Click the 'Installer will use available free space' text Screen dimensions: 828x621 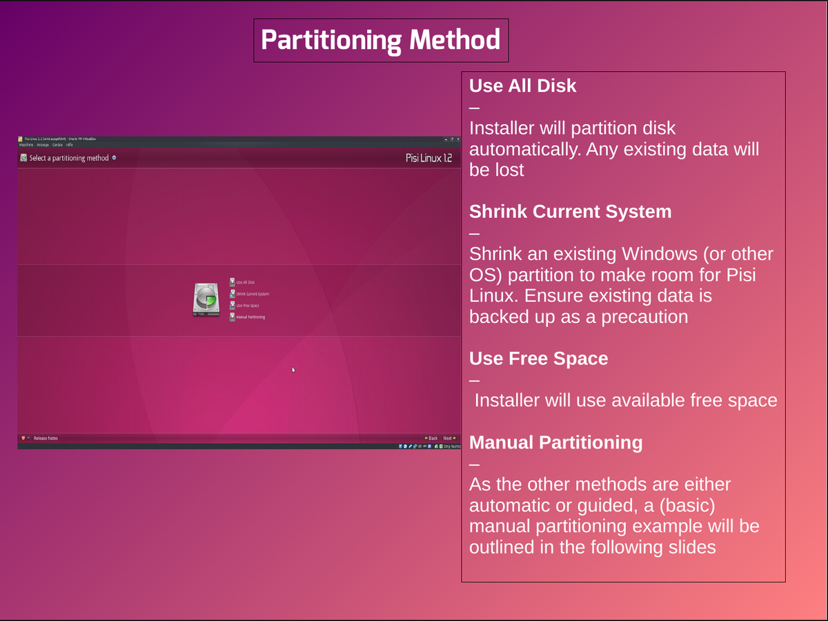click(626, 400)
